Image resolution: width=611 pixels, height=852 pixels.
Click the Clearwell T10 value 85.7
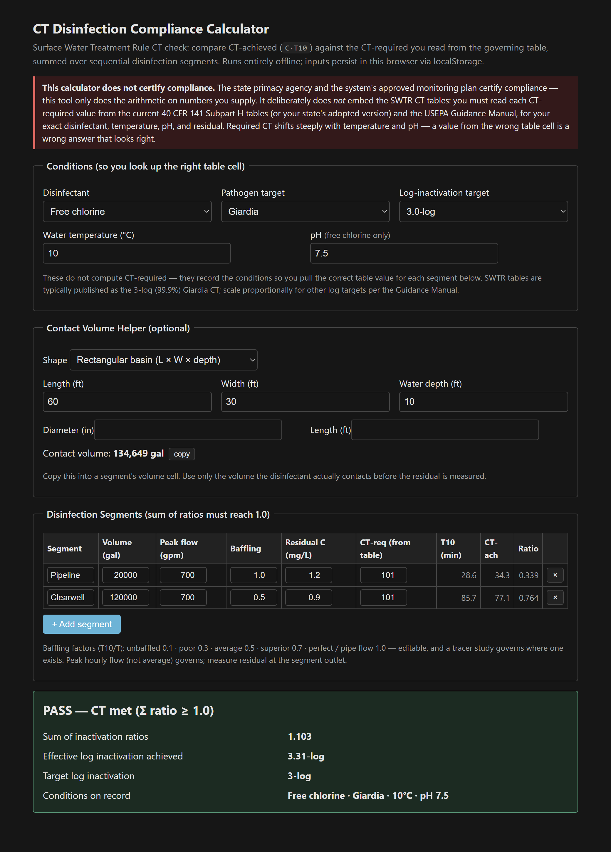point(468,598)
